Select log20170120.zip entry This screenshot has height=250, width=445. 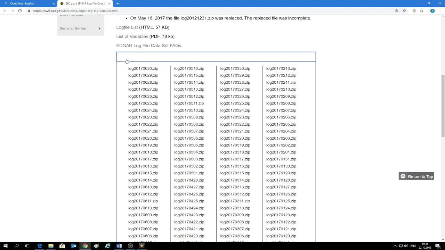[281, 236]
